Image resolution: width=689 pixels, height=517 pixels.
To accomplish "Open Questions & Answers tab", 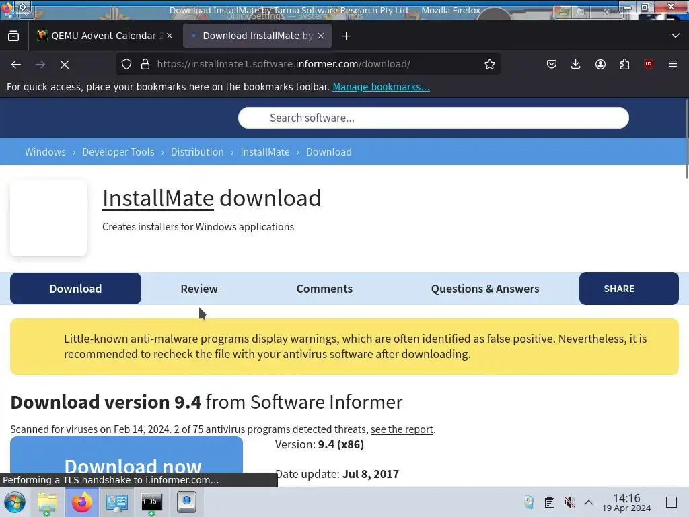I will tap(485, 289).
